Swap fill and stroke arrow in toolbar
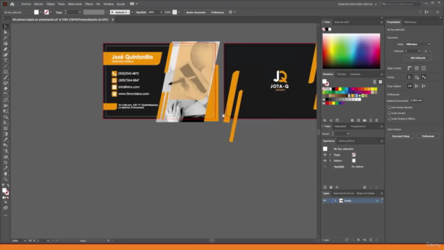Viewport: 444px width, 250px height. coord(8,185)
